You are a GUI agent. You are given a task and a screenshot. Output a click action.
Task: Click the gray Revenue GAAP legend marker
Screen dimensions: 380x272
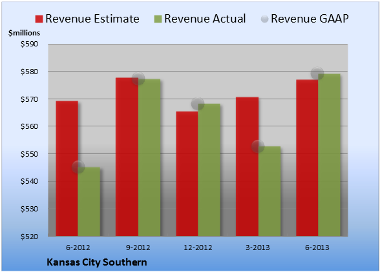coord(265,19)
